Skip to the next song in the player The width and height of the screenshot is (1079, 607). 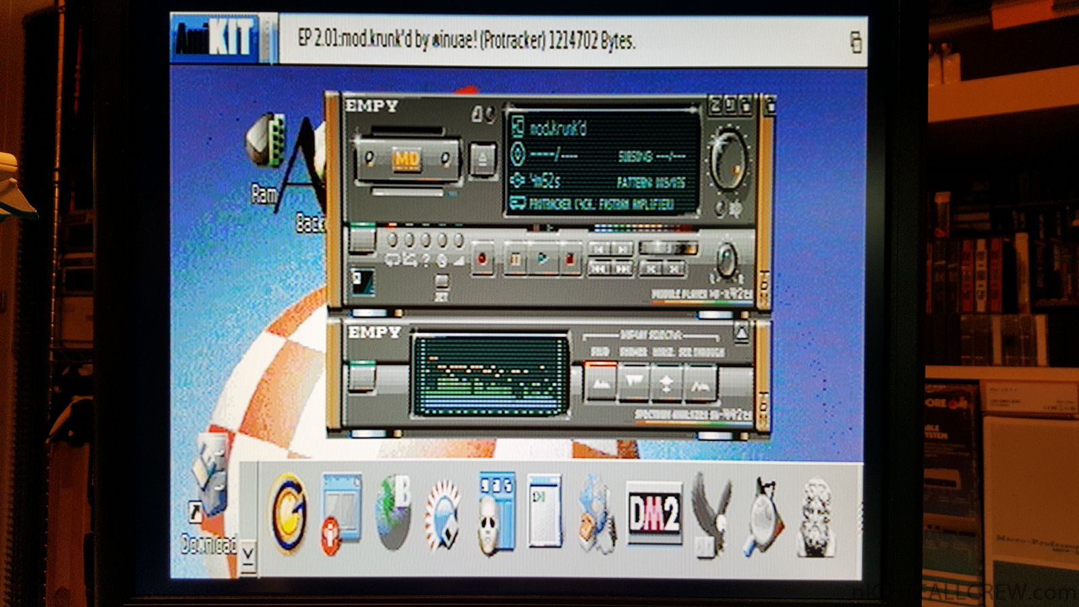[x=622, y=249]
